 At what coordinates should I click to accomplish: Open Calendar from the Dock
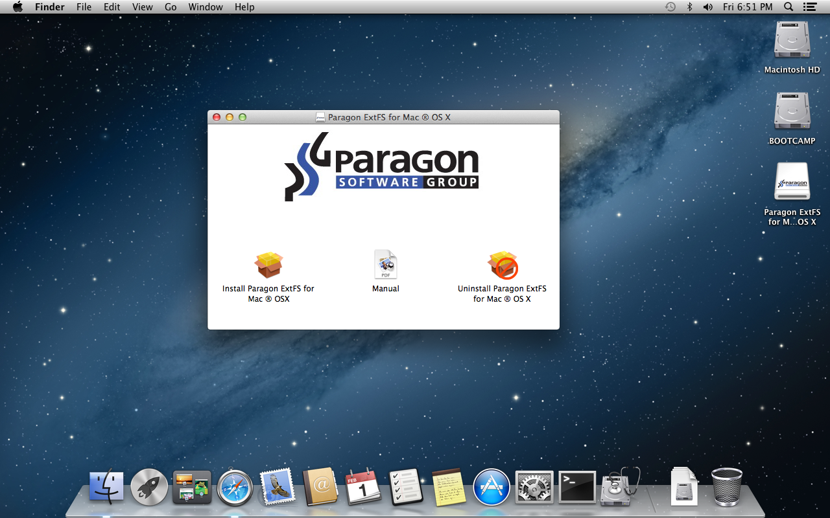tap(363, 487)
